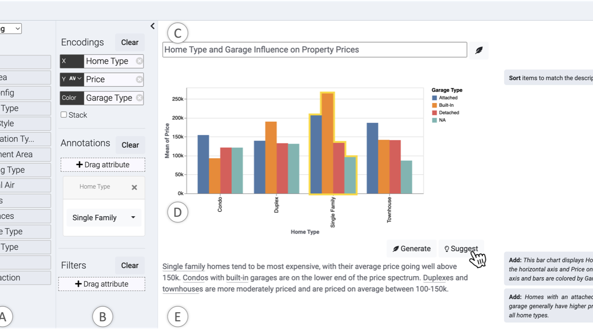Screen dimensions: 593x334
Task: Remove Garage Type from Color encoding
Action: coord(139,98)
